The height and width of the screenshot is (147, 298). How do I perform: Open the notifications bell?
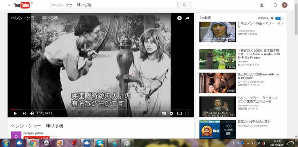pos(275,5)
